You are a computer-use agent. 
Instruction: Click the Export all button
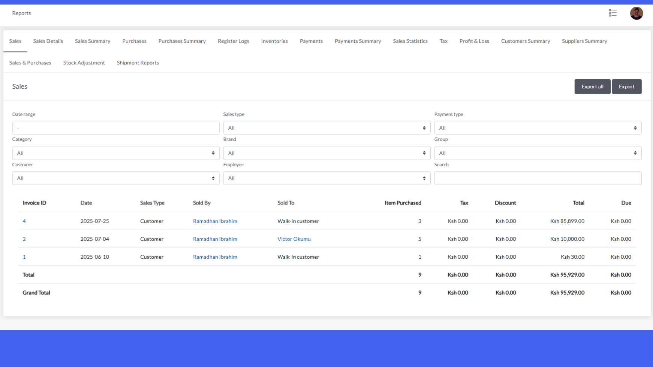click(592, 87)
